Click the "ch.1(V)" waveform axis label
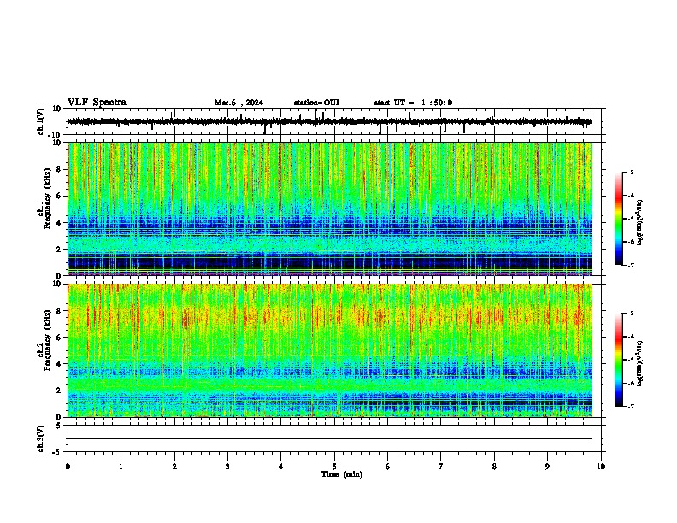 pyautogui.click(x=41, y=121)
